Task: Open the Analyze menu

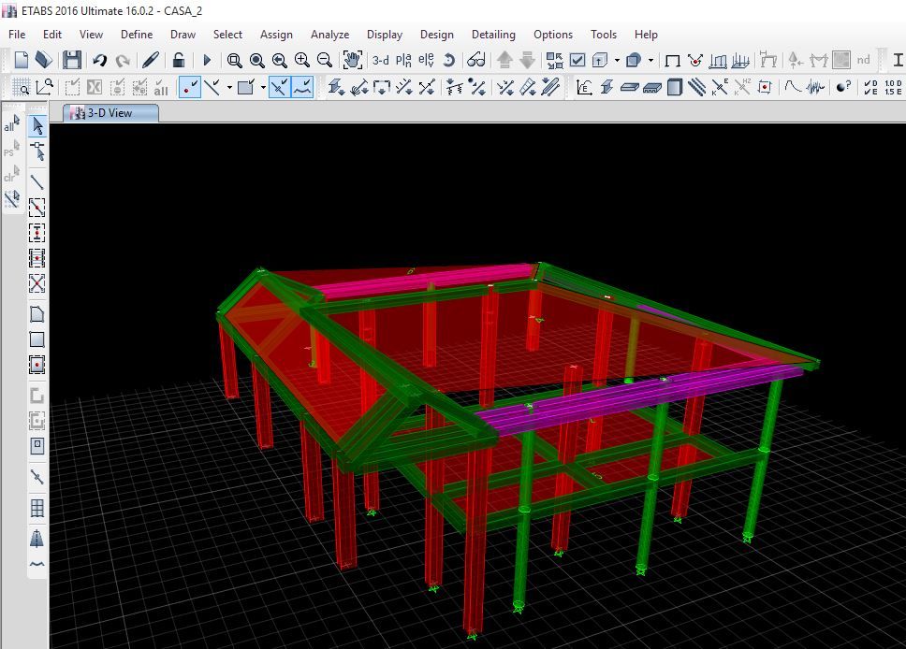Action: point(329,35)
